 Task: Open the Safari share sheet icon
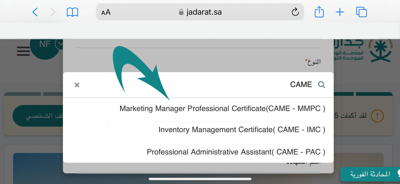point(319,12)
